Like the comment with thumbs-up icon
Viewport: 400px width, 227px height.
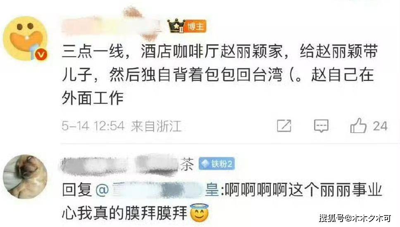coord(358,125)
